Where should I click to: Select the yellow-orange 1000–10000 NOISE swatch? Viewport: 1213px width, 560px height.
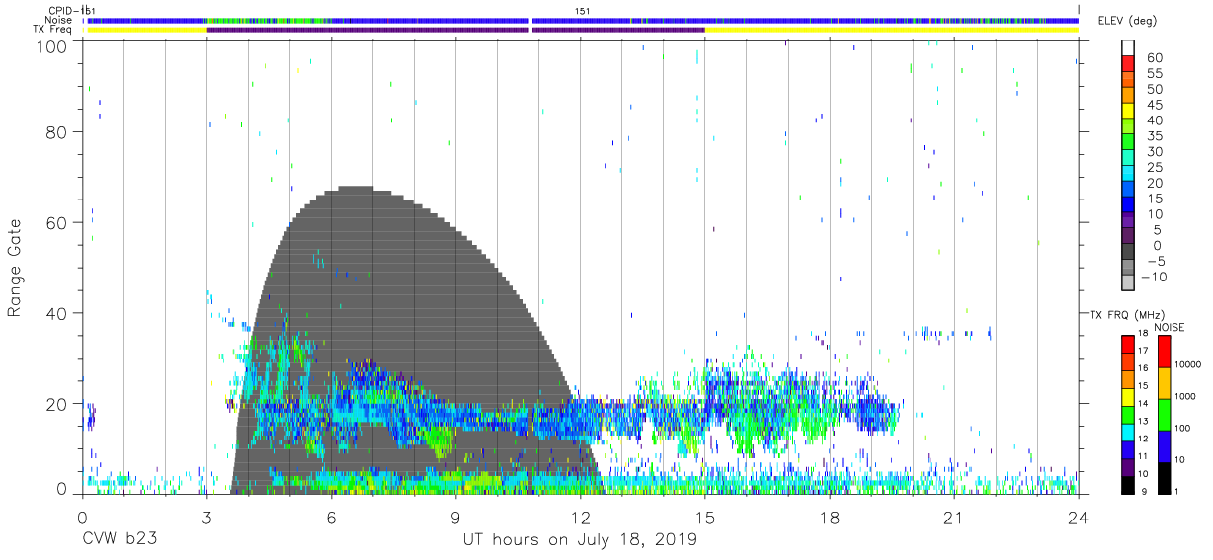[1165, 383]
